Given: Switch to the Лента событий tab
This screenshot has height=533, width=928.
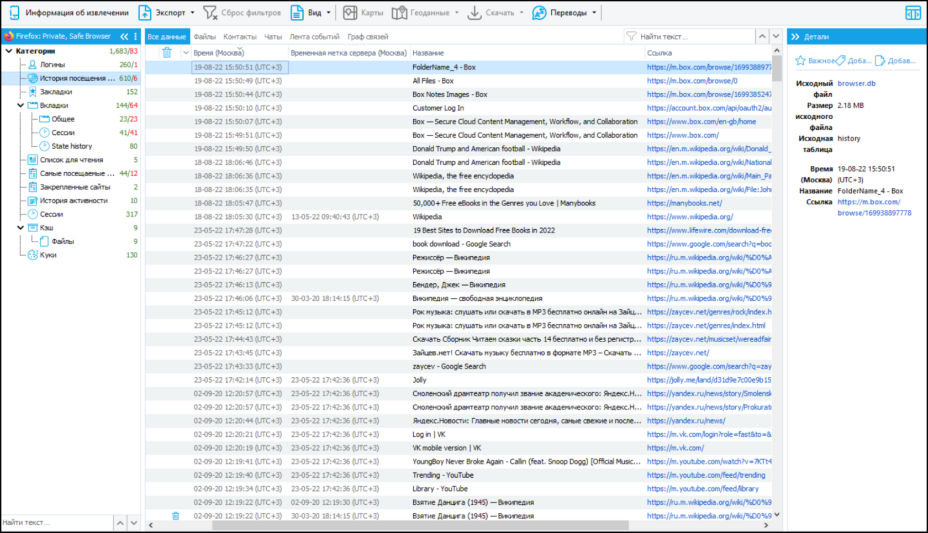Looking at the screenshot, I should coord(314,36).
